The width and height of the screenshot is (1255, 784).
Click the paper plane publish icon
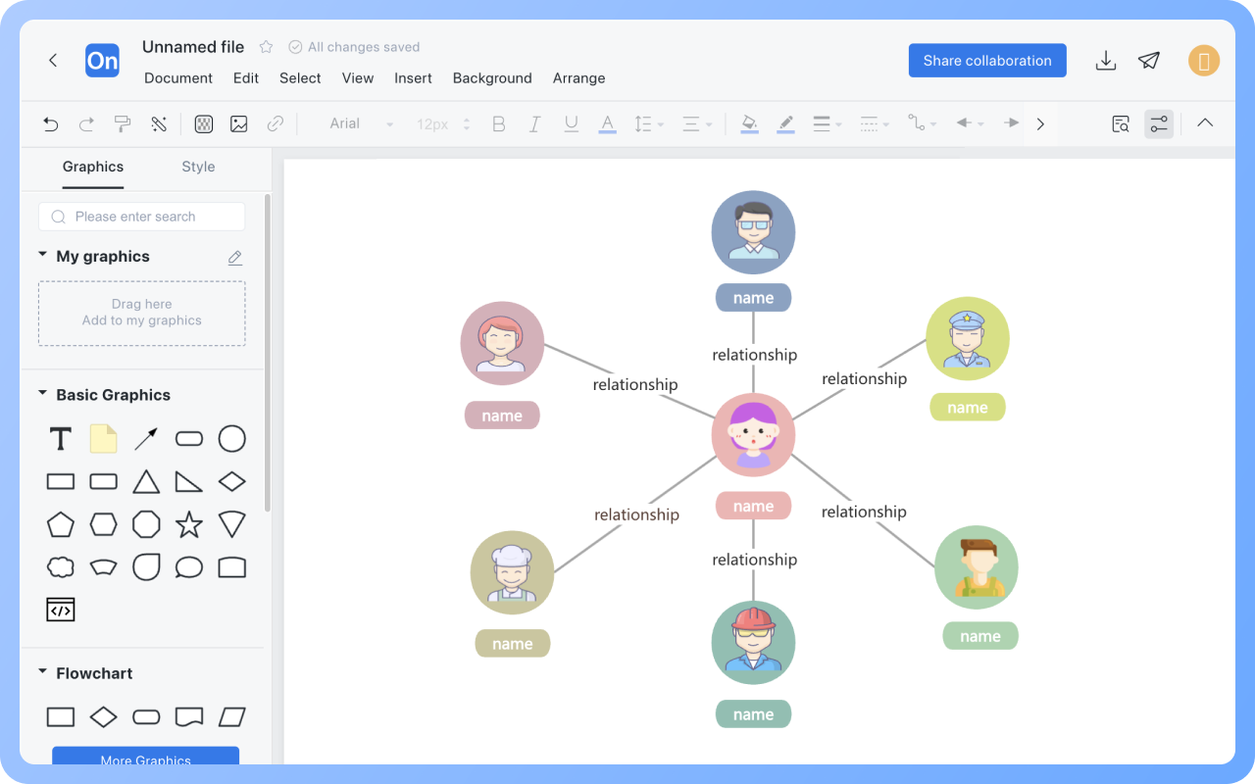(1149, 61)
